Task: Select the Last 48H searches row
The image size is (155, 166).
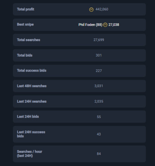Action: pos(79,86)
